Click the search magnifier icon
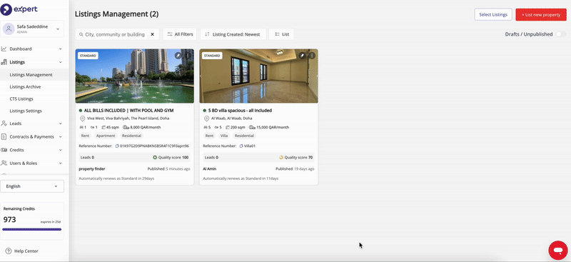Viewport: 571px width, 262px height. [x=81, y=34]
